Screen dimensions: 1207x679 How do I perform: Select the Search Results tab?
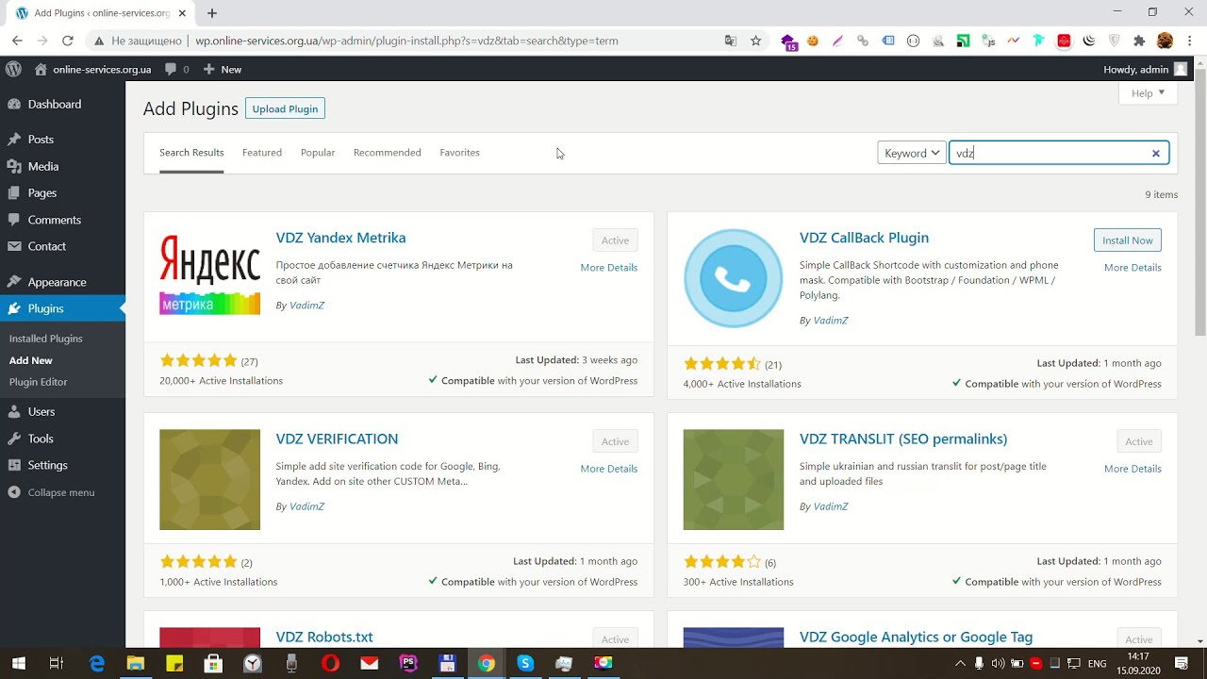point(191,153)
